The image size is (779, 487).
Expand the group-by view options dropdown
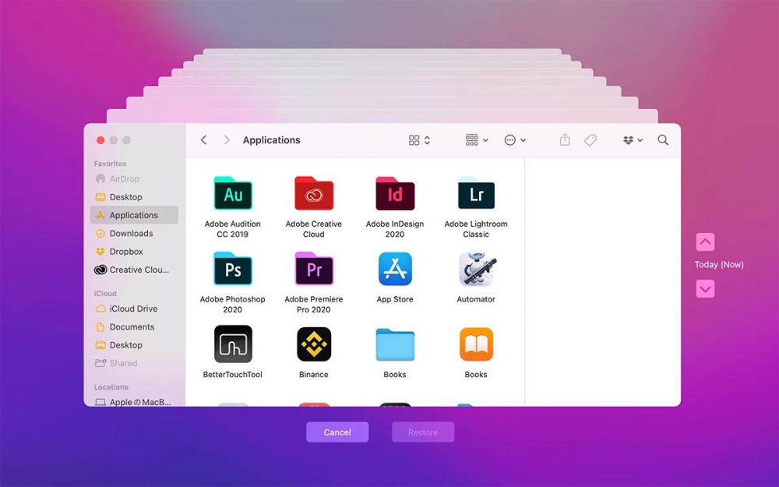477,140
